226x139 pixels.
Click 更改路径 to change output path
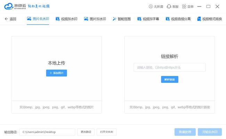[86, 132]
